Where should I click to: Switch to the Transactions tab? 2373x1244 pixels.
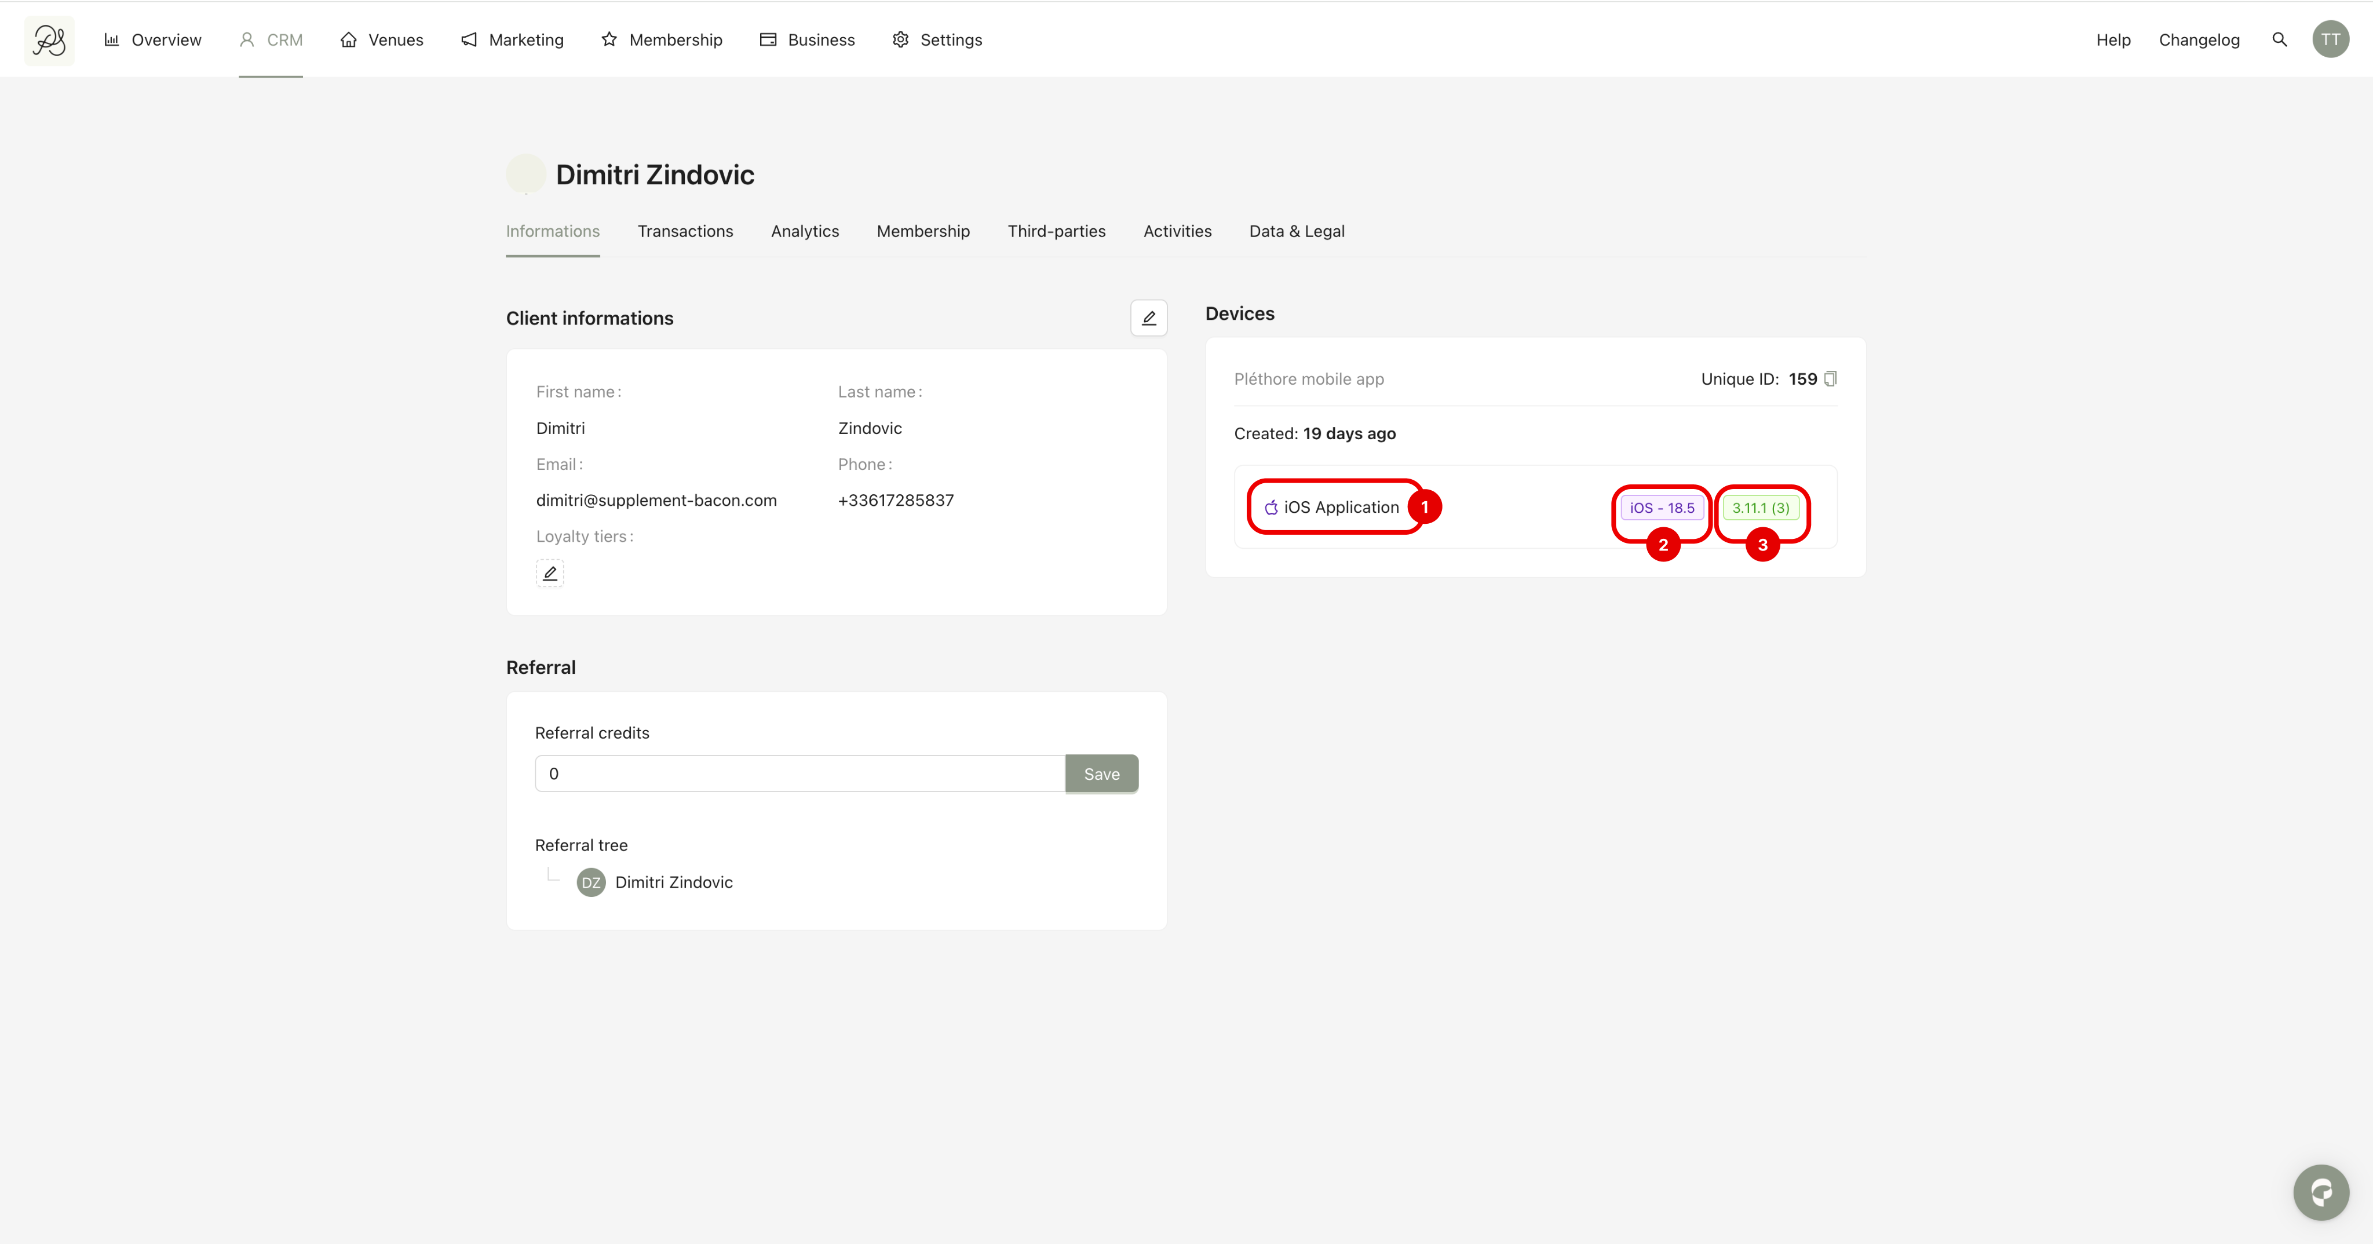point(684,231)
